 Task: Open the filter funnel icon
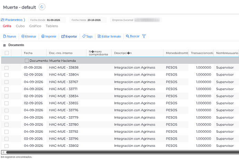click(x=144, y=36)
